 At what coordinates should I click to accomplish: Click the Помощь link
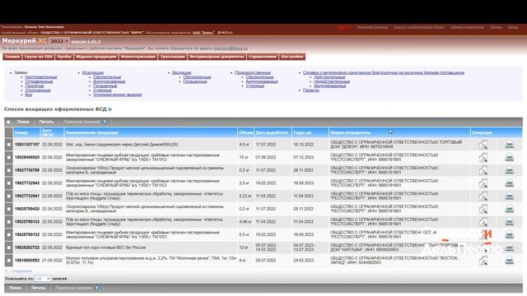[496, 27]
